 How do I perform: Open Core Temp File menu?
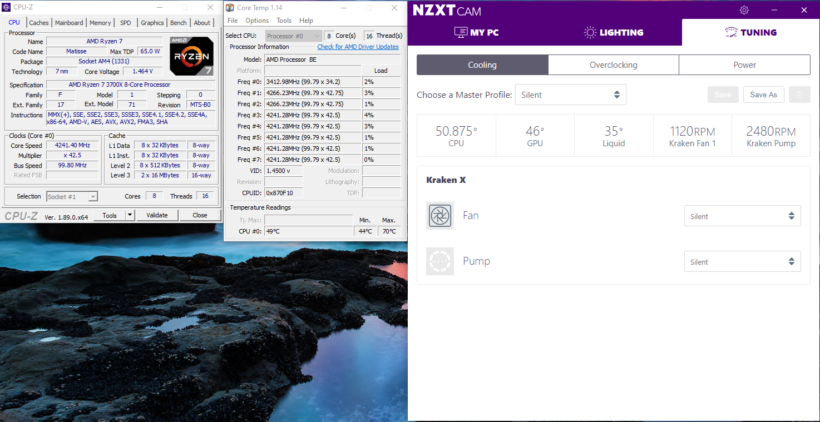[233, 21]
